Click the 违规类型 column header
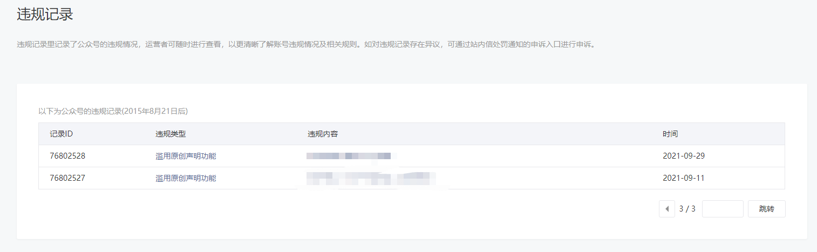Image resolution: width=817 pixels, height=252 pixels. point(171,134)
